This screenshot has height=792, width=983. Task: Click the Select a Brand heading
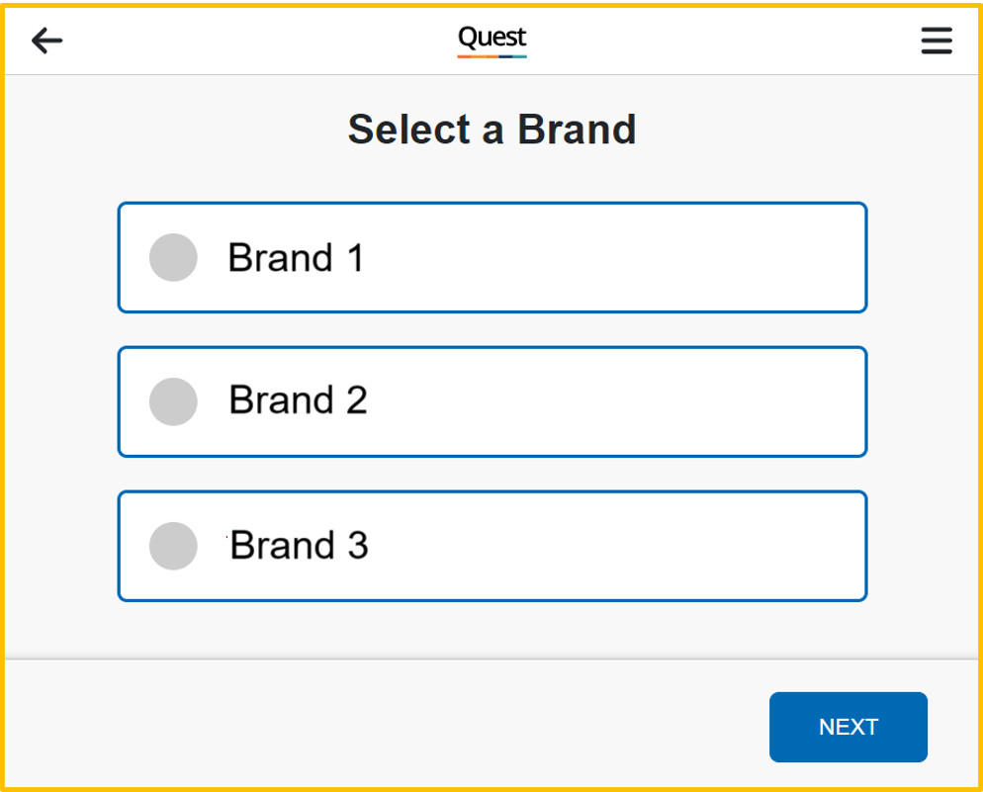click(491, 130)
